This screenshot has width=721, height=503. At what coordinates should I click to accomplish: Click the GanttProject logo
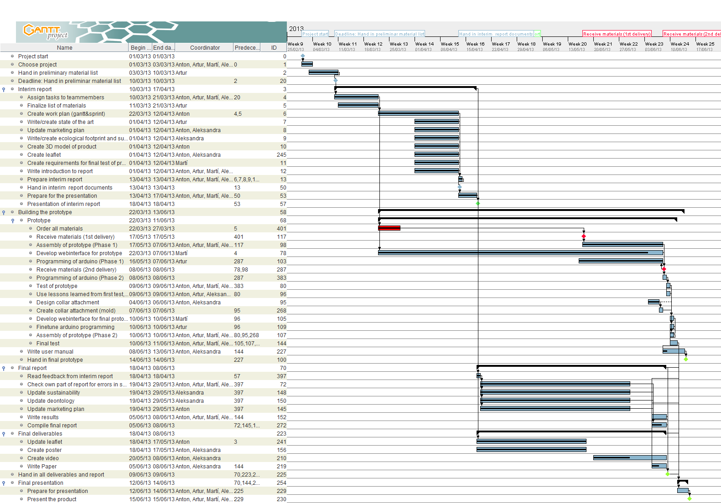(46, 32)
